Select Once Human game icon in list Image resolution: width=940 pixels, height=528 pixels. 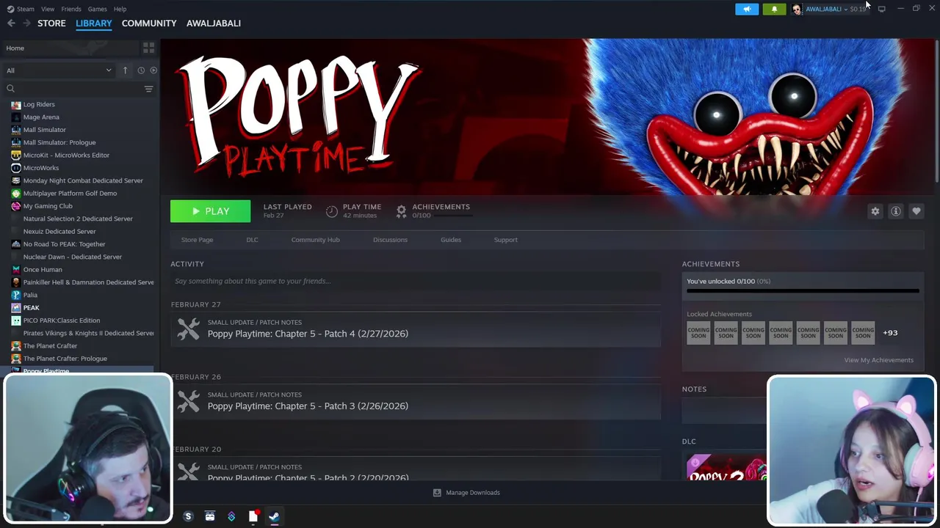pos(16,270)
